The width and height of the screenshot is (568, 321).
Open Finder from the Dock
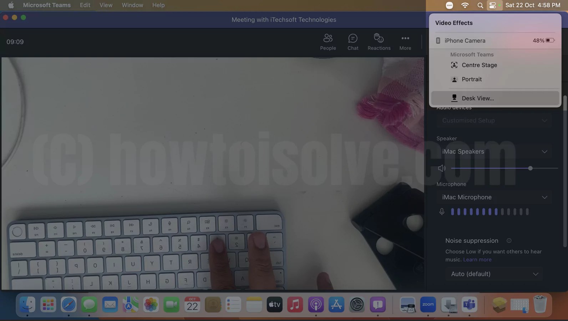[27, 305]
